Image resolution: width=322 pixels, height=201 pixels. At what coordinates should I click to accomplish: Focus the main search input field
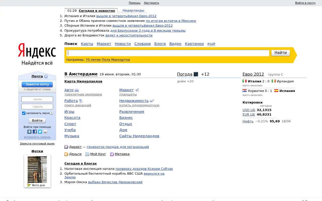(x=168, y=53)
